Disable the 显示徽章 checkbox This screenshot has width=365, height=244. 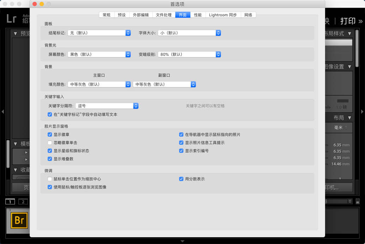(50, 134)
